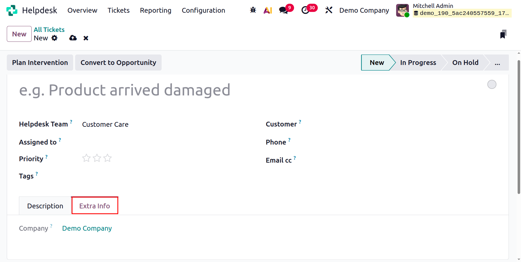Screen dimensions: 521x262
Task: Open the ticket actions gear icon
Action: coord(55,38)
